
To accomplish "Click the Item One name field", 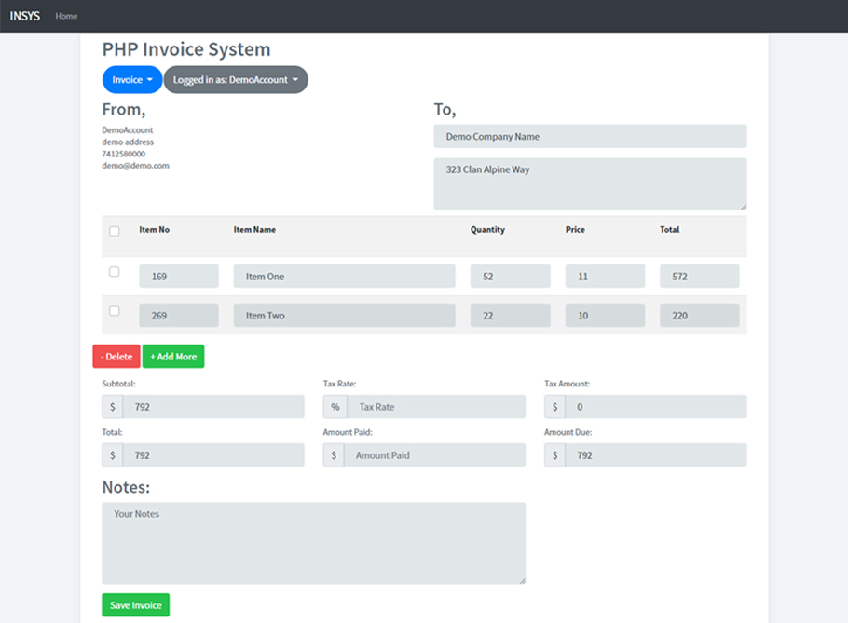I will pos(344,276).
